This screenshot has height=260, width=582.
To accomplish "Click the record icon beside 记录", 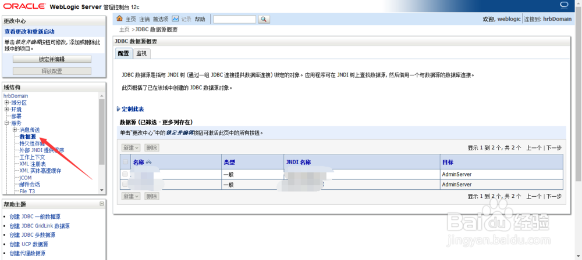I will point(176,19).
